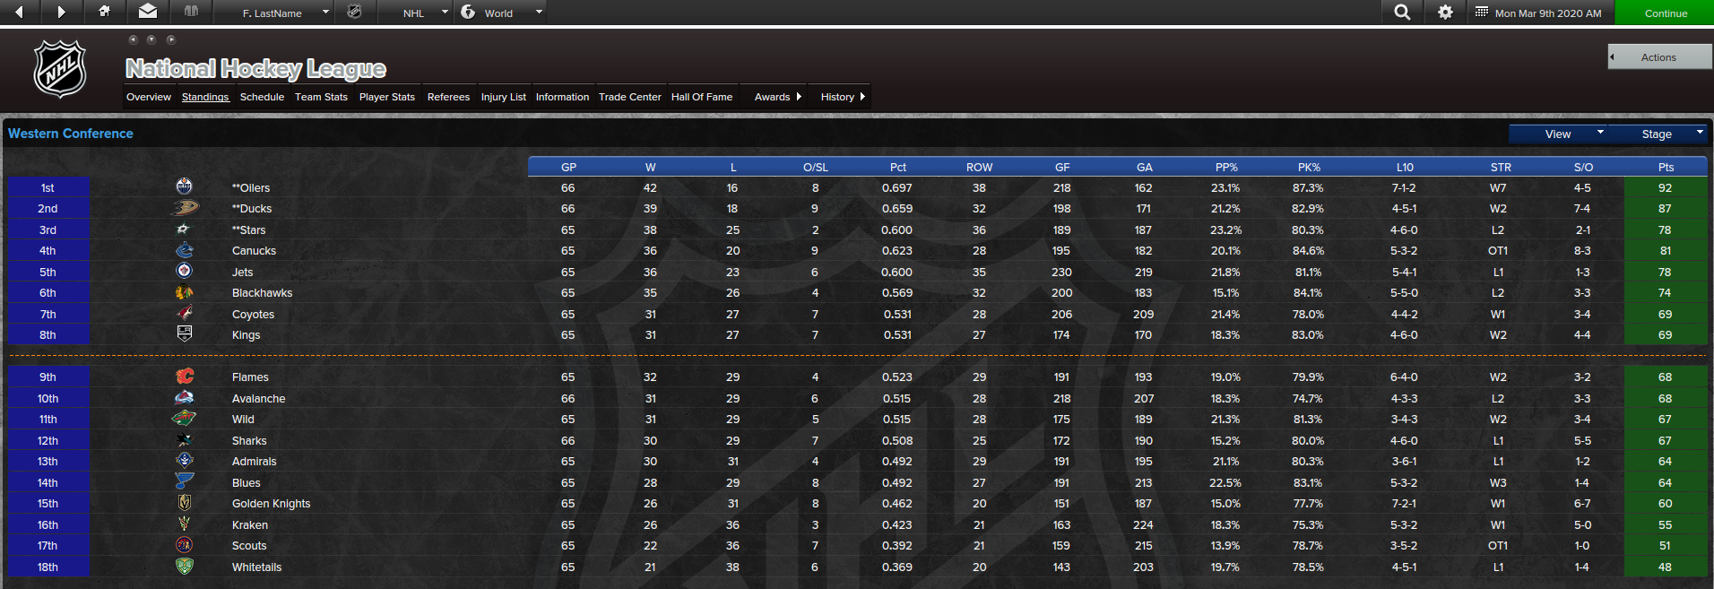
Task: Click the Blues team logo
Action: click(184, 481)
